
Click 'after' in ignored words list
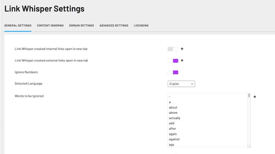(172, 129)
